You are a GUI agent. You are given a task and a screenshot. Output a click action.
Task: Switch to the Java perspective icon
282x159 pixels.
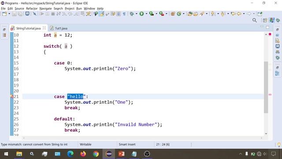pos(272,20)
